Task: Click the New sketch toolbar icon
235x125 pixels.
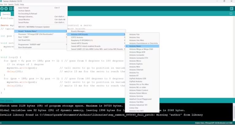Action: [11, 9]
